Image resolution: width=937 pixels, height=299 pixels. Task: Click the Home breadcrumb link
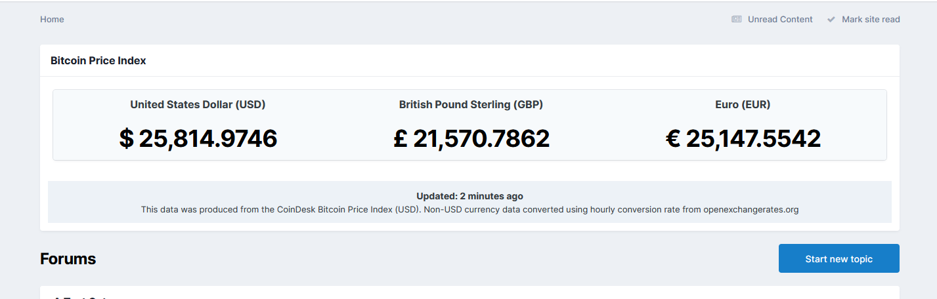pyautogui.click(x=52, y=19)
